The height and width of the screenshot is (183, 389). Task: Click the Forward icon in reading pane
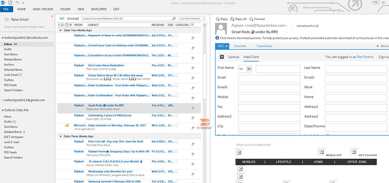tap(251, 19)
